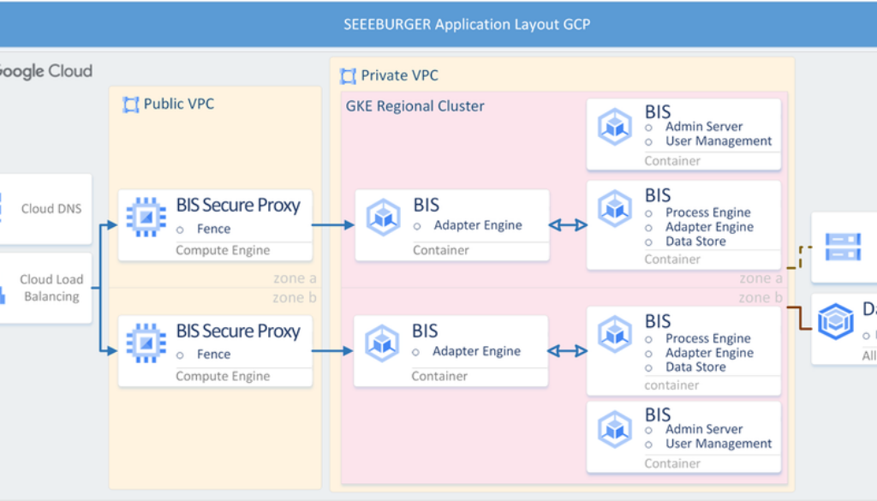
Task: Click the SEEBURGER Application Layout GCP title
Action: pos(467,24)
